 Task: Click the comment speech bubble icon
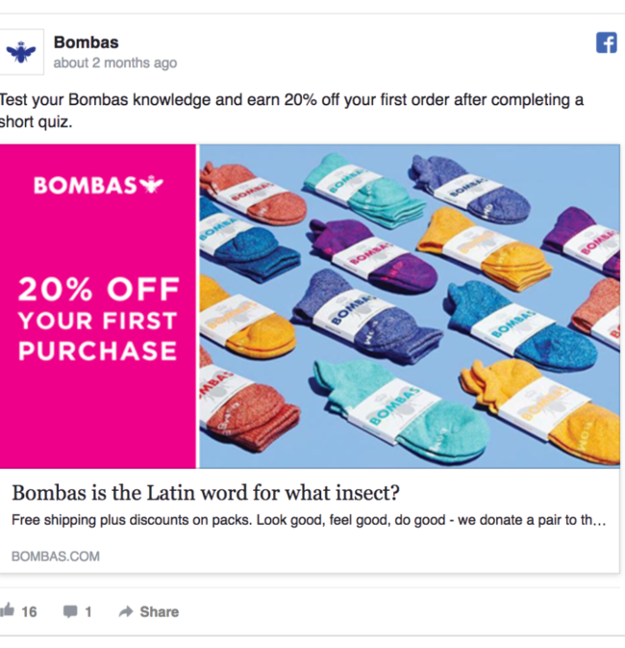tap(70, 611)
